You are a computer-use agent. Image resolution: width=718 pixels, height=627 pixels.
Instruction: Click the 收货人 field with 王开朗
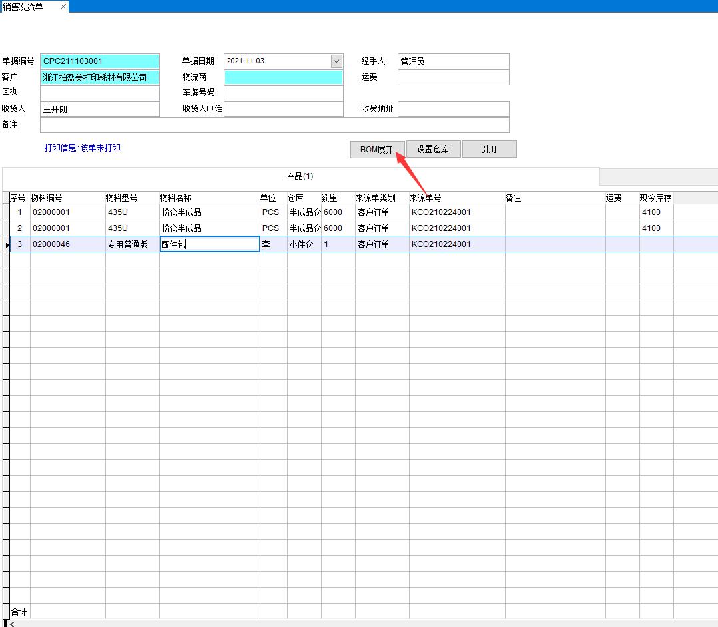(x=100, y=109)
